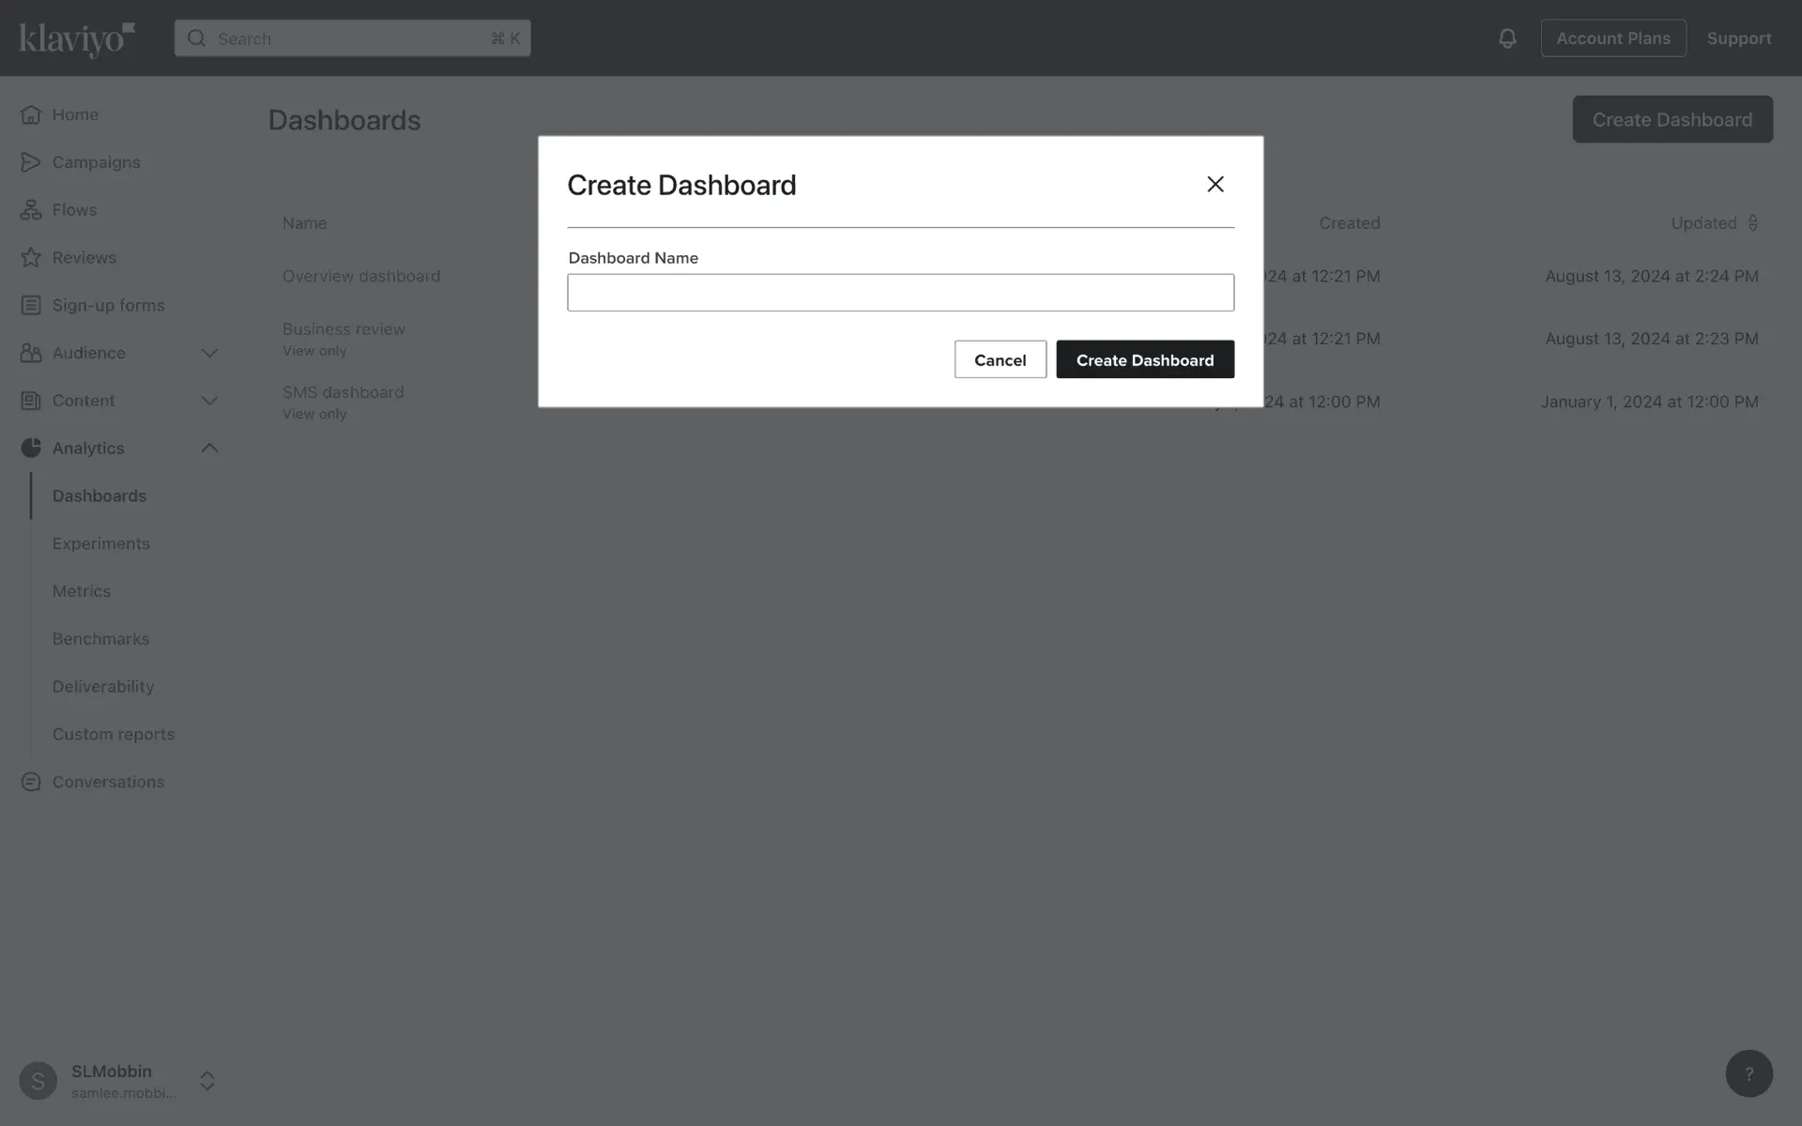Click the Campaigns paper plane icon

(31, 162)
